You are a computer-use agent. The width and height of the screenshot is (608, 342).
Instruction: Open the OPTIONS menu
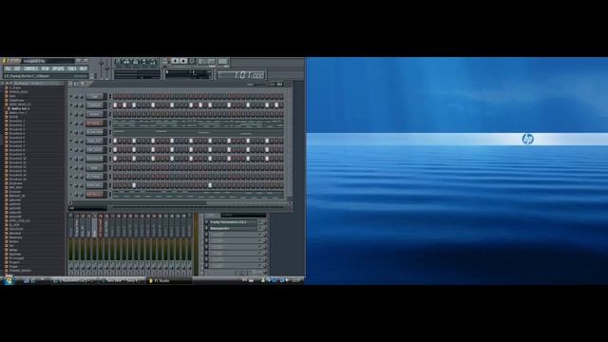pyautogui.click(x=58, y=68)
